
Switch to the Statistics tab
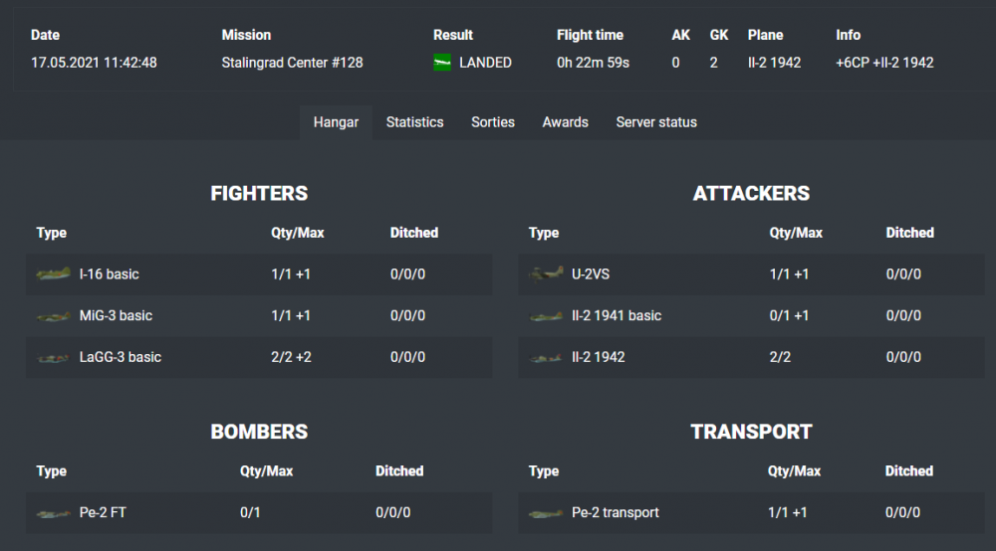tap(414, 122)
